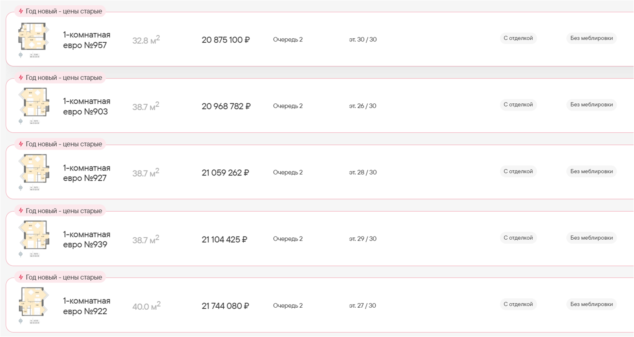Click "С отделкой" tag for apartment №957
Image resolution: width=634 pixels, height=337 pixels.
coord(518,38)
